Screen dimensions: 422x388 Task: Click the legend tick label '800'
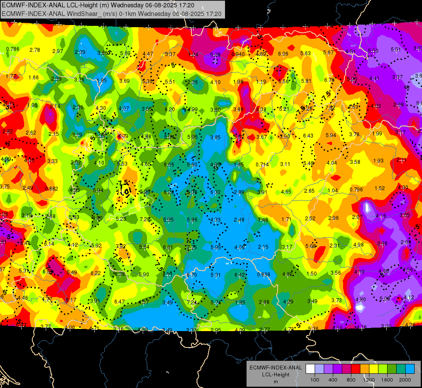click(x=351, y=380)
